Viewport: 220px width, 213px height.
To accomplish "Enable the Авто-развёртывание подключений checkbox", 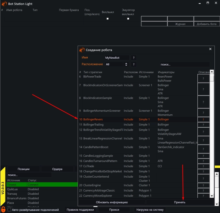I will pos(9,210).
